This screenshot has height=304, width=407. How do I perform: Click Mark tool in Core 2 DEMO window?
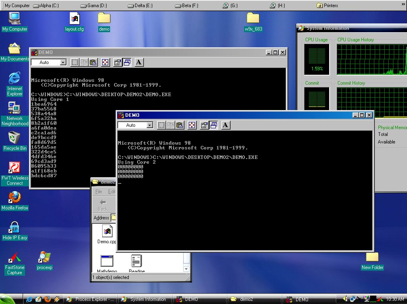point(161,125)
